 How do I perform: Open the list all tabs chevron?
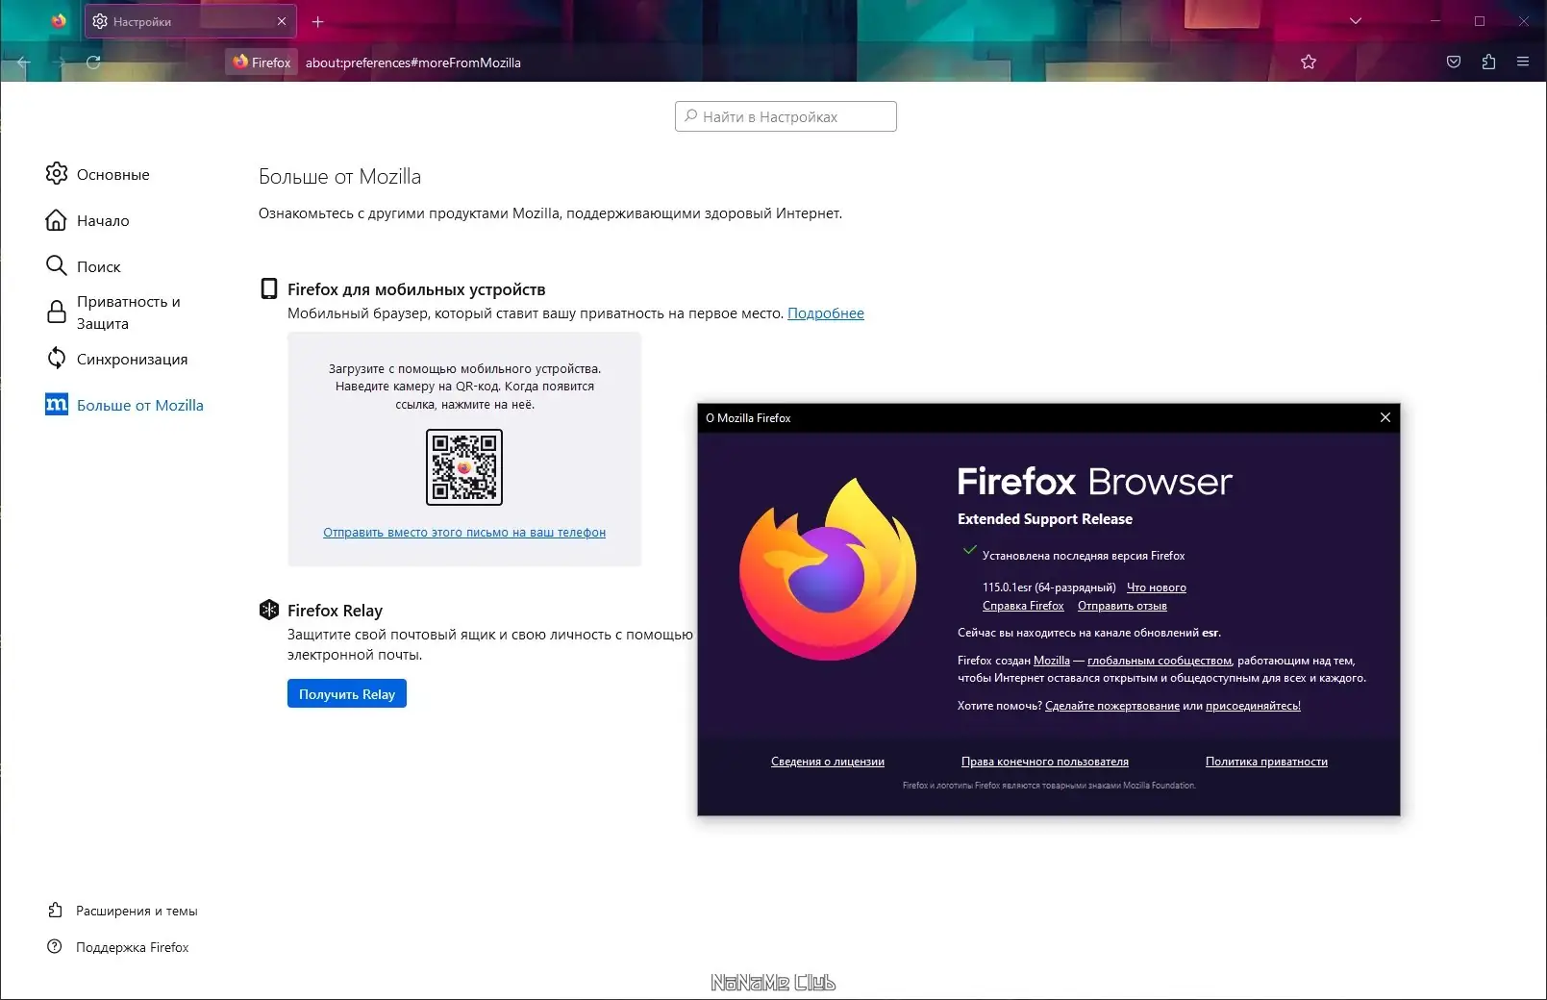click(x=1356, y=20)
